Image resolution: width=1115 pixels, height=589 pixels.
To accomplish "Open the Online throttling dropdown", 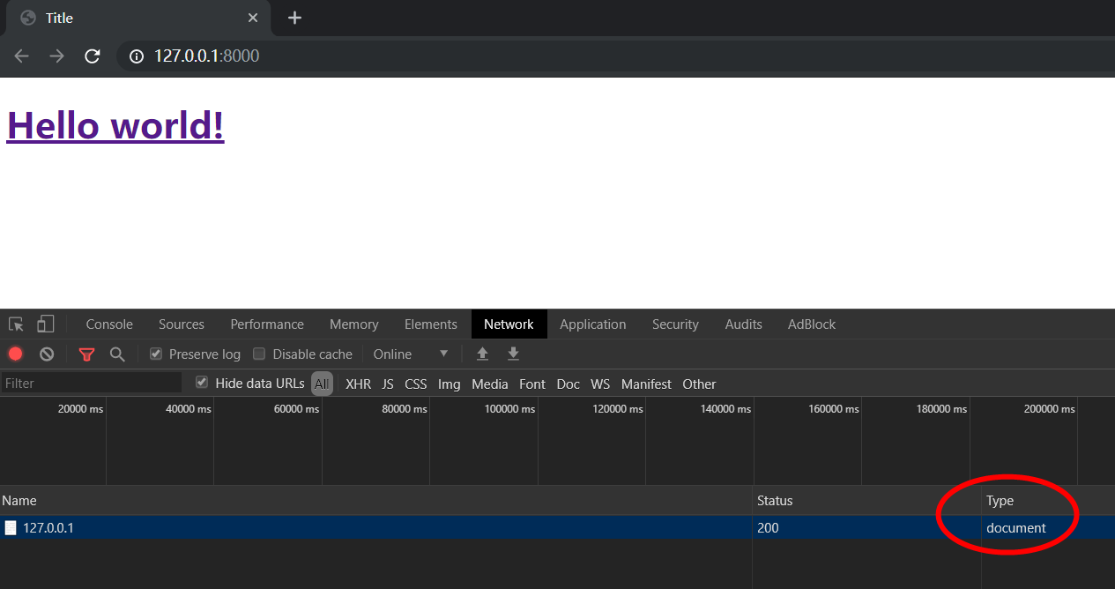I will (x=411, y=354).
